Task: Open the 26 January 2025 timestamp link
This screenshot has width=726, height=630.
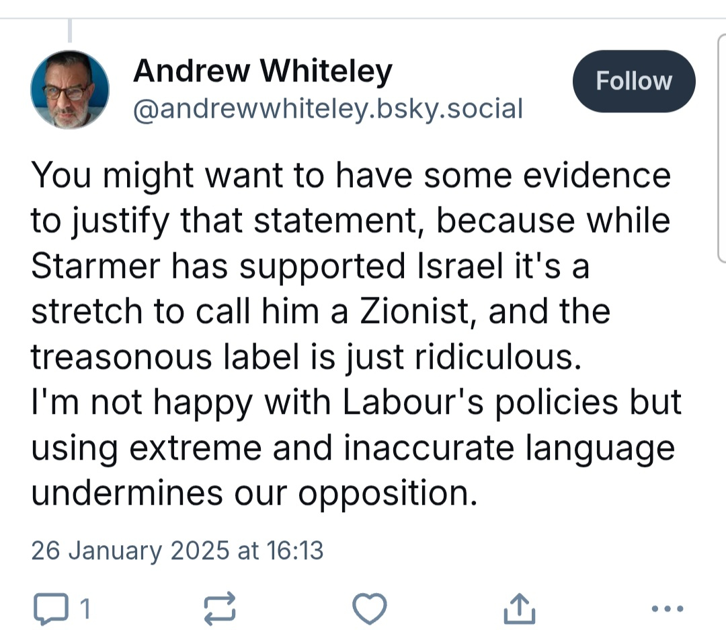Action: pos(177,551)
